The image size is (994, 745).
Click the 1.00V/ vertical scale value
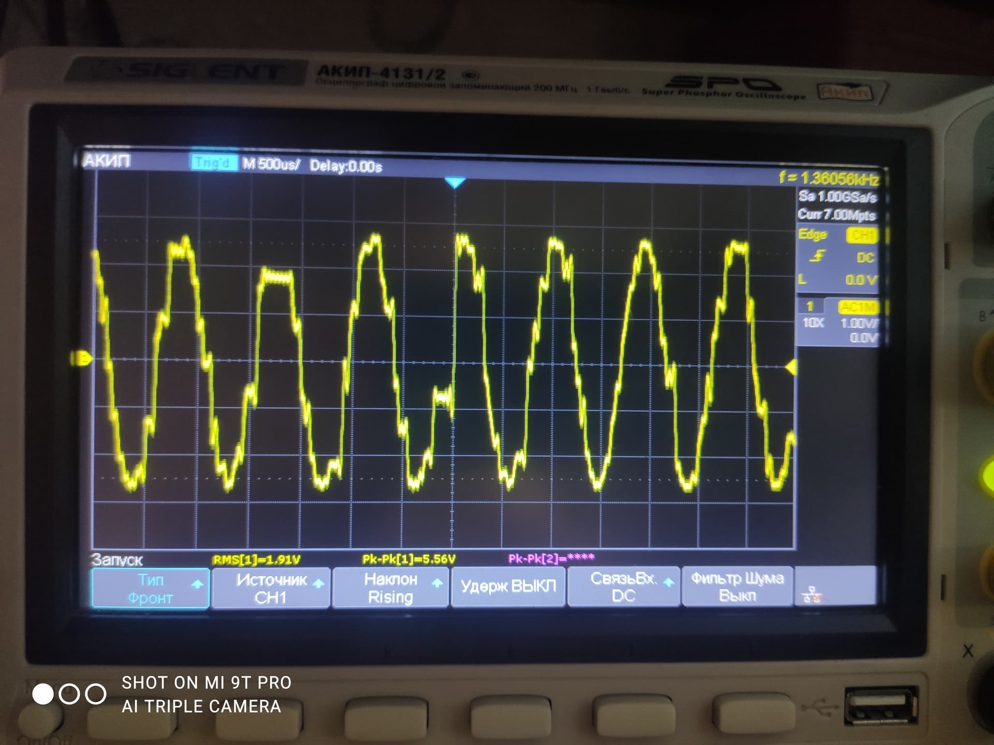pos(859,323)
